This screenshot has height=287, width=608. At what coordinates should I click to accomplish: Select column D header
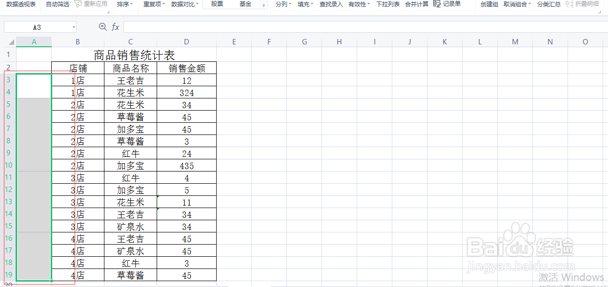pyautogui.click(x=187, y=42)
